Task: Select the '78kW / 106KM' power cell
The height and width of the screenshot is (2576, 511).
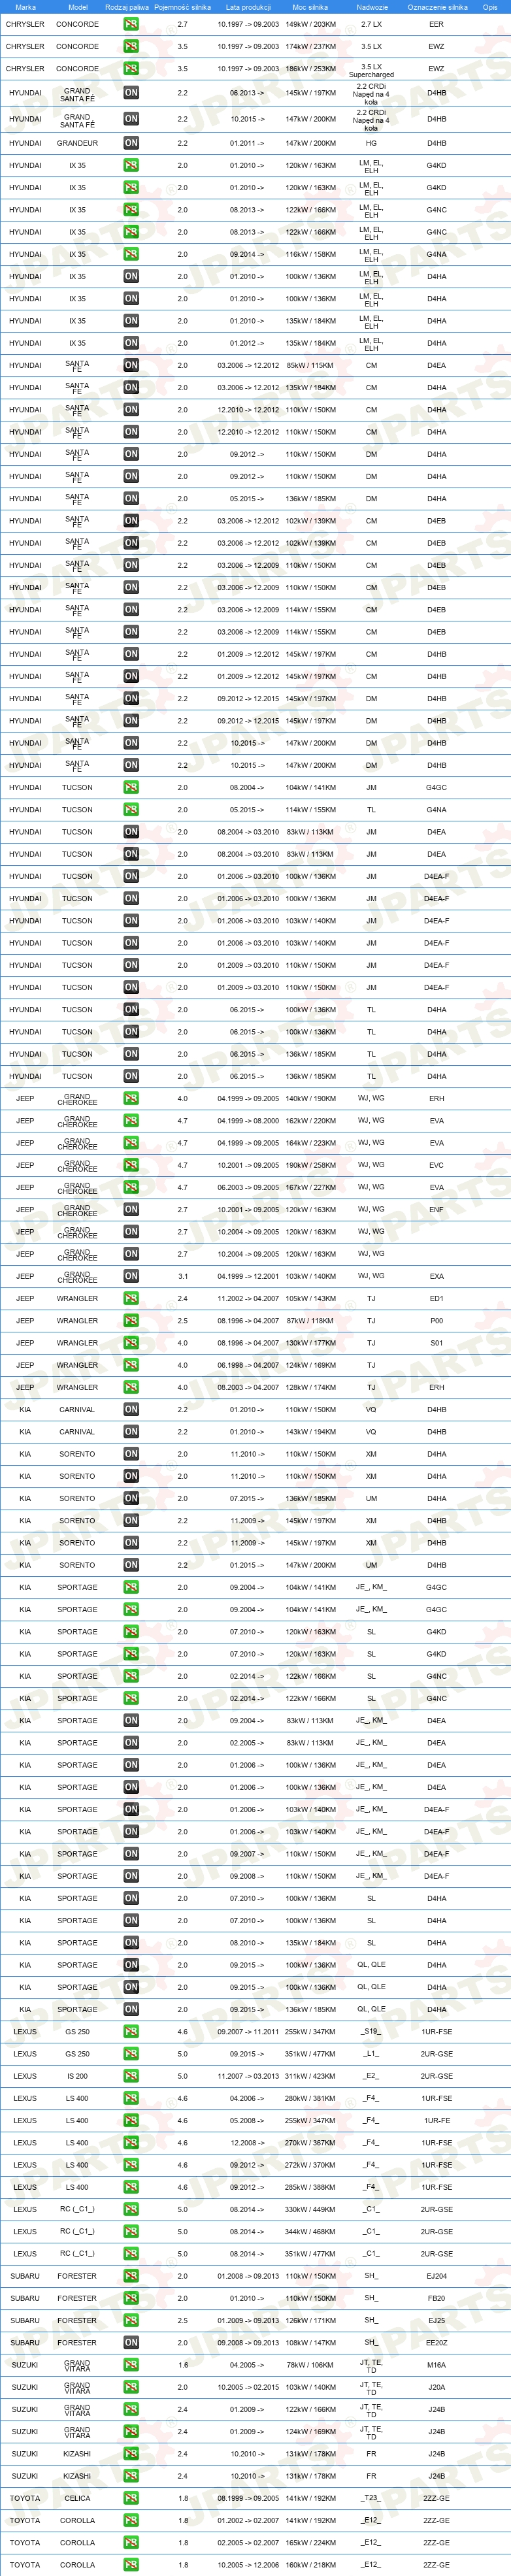Action: [x=310, y=2365]
